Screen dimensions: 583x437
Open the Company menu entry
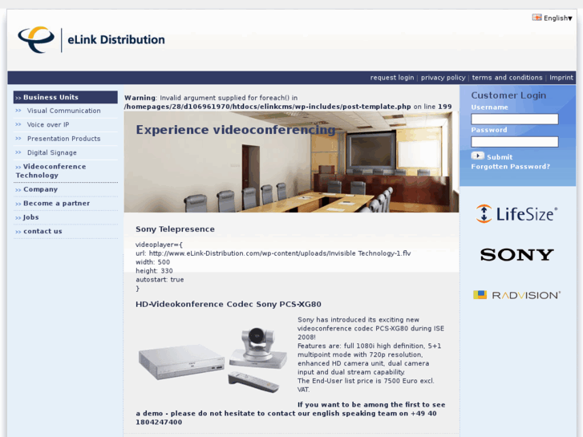point(41,189)
